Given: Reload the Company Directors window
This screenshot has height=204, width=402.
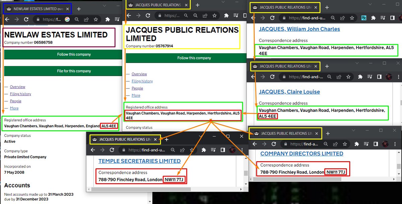Looking at the screenshot, I should point(274,144).
